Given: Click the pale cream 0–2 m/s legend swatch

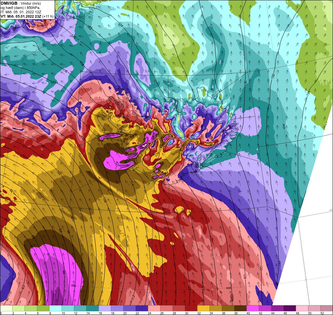Looking at the screenshot, I should click(6, 308).
